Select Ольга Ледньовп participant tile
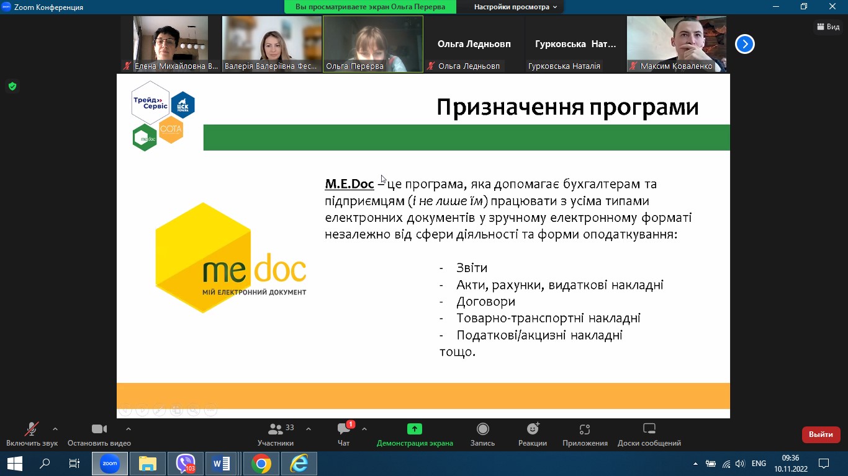Image resolution: width=848 pixels, height=476 pixels. point(474,44)
